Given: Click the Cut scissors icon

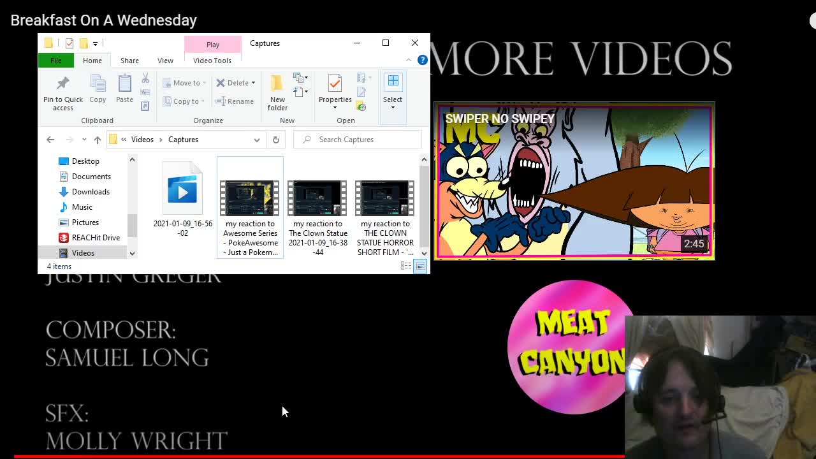Looking at the screenshot, I should [145, 78].
